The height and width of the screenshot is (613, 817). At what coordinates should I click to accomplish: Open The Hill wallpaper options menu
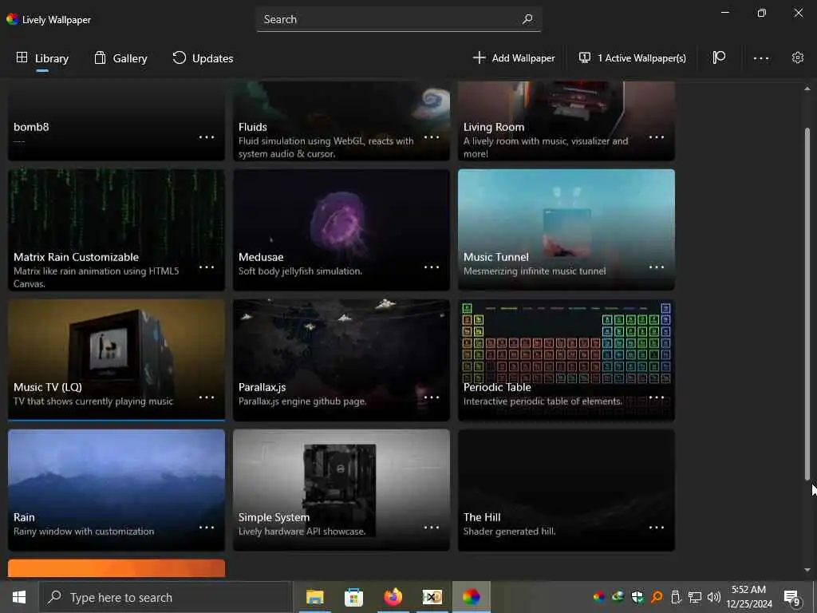tap(657, 527)
